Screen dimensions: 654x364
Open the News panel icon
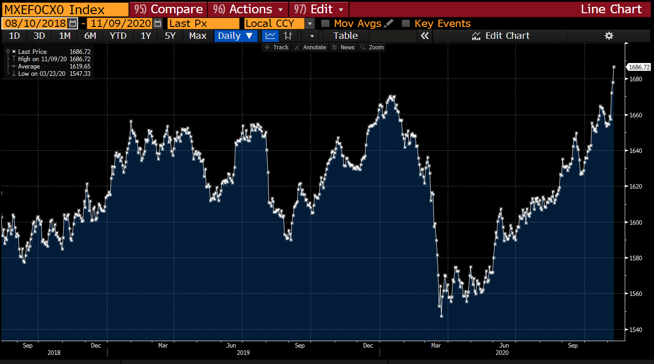tap(343, 47)
